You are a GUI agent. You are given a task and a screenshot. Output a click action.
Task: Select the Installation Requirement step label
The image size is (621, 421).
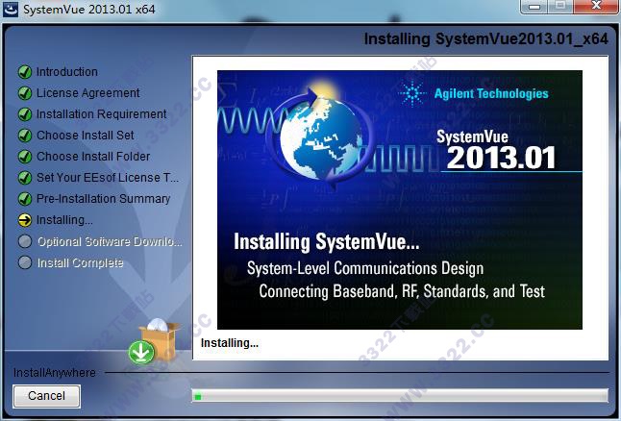point(101,114)
